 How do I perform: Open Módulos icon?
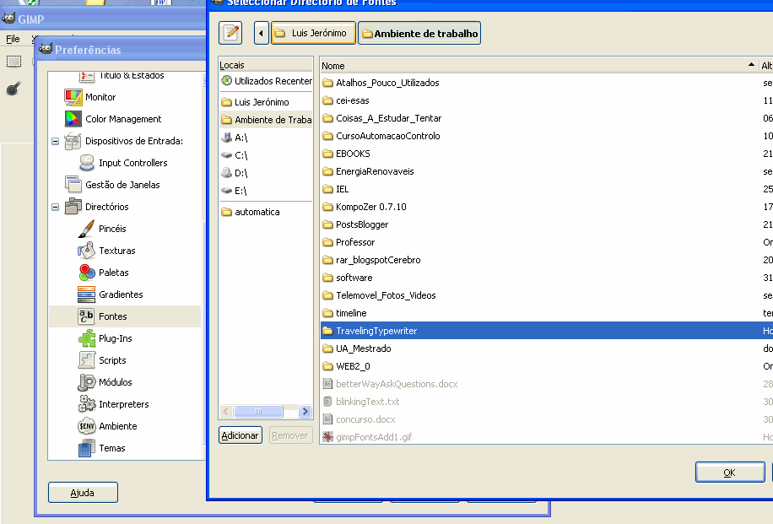(x=86, y=382)
